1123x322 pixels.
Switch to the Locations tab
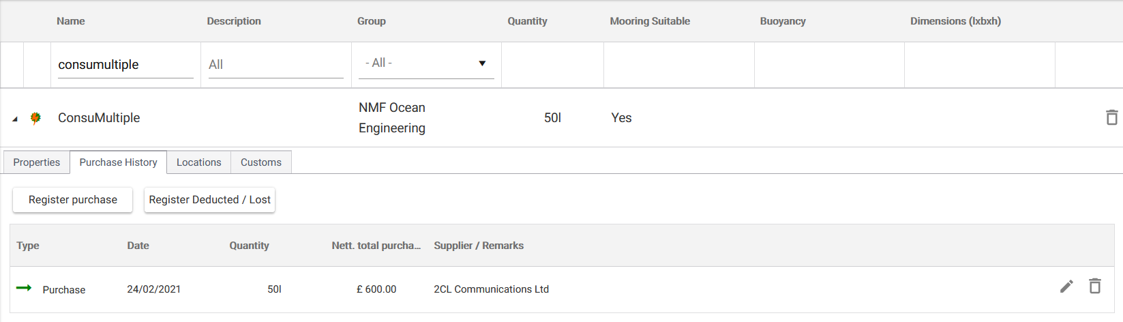[x=198, y=162]
